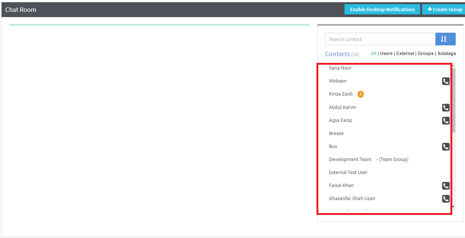
Task: Open chat with Faisal Khan
Action: pos(341,186)
